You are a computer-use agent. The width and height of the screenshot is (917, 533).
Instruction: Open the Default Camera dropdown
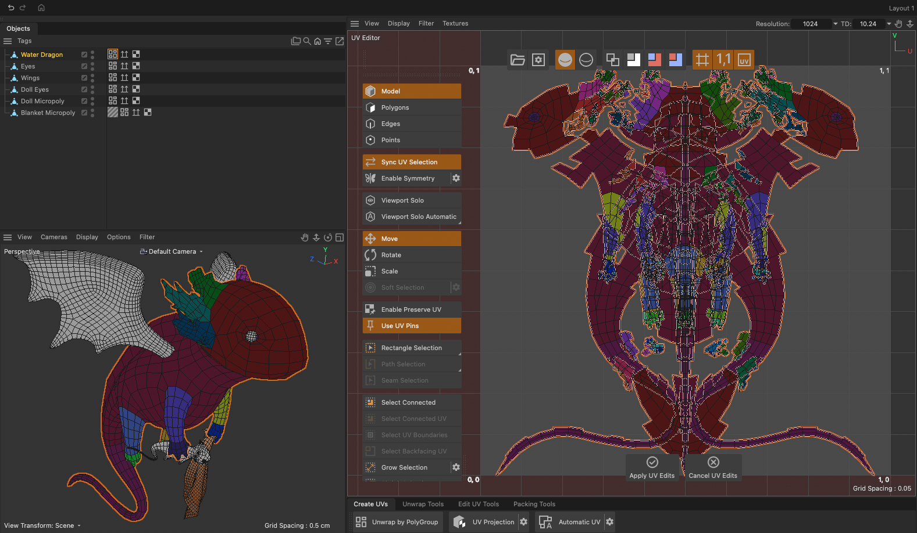[x=172, y=251]
